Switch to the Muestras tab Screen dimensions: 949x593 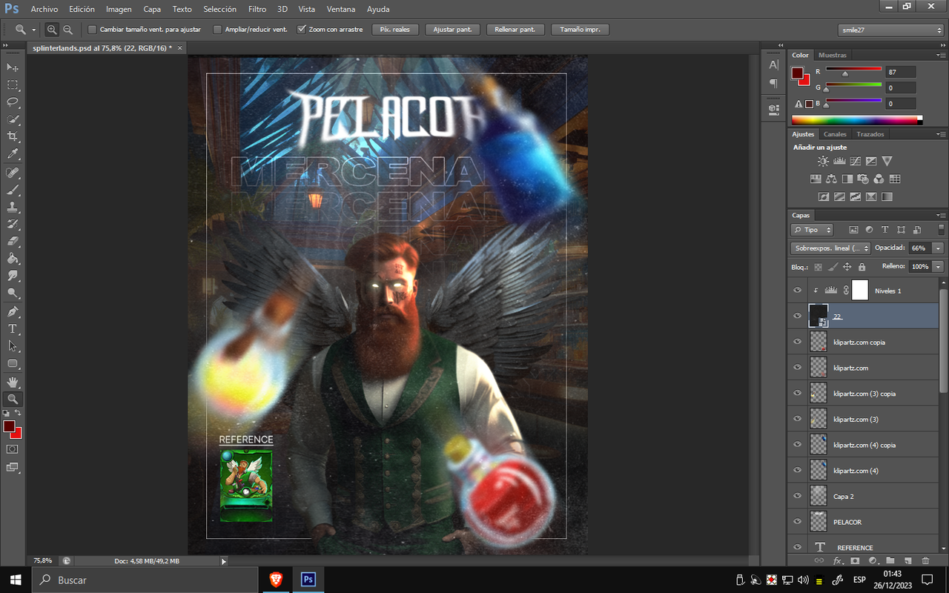point(833,55)
